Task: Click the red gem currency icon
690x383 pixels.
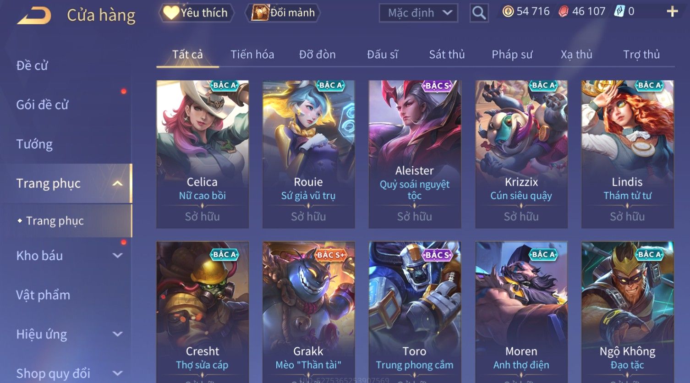Action: (564, 11)
